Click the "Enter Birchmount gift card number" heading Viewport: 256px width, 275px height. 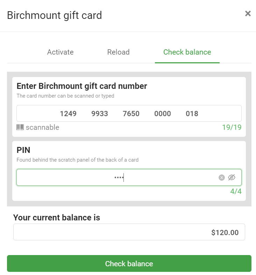click(x=82, y=86)
